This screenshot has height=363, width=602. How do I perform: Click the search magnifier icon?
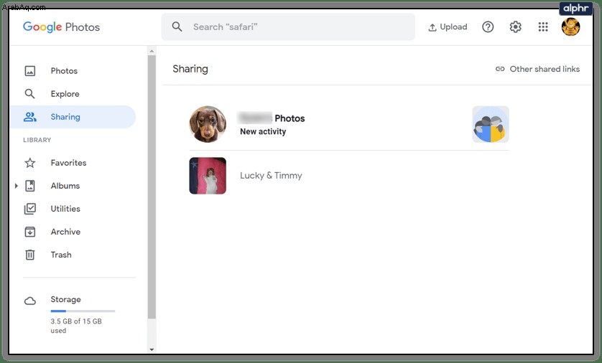(x=177, y=27)
